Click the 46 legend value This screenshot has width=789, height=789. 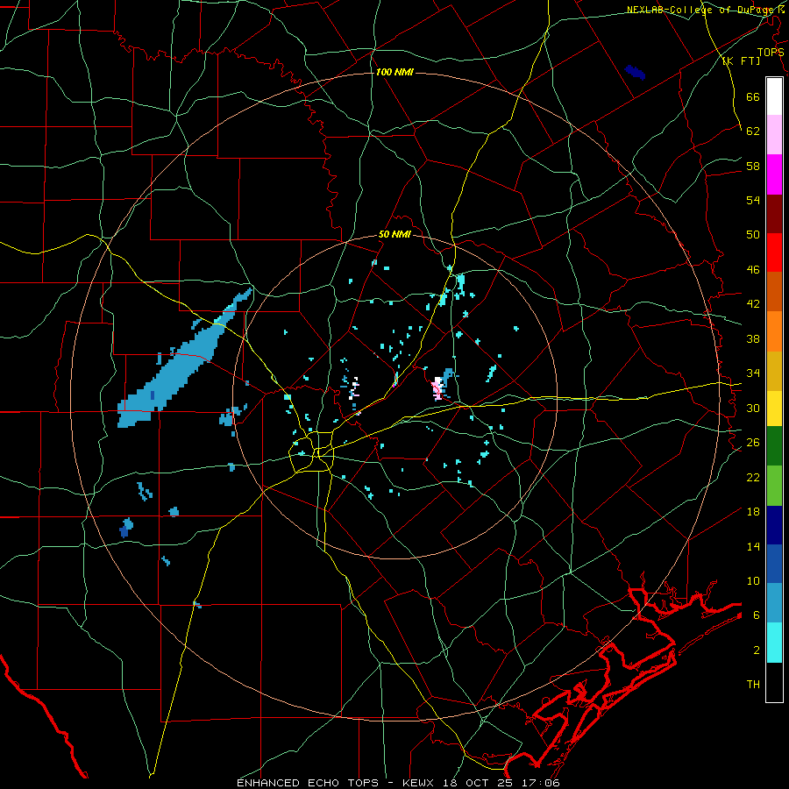pyautogui.click(x=753, y=270)
